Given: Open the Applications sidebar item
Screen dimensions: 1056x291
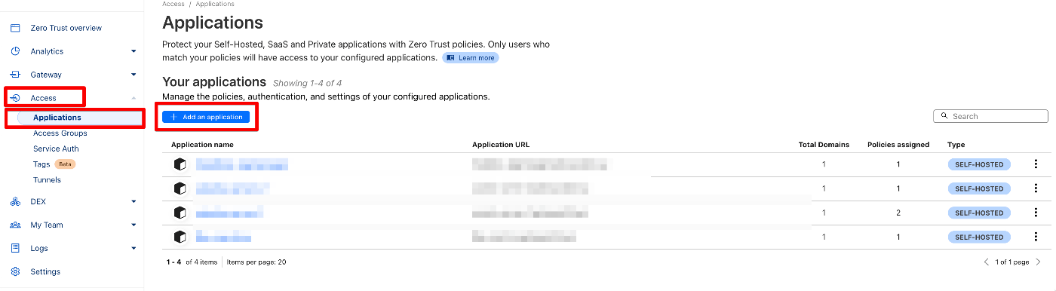Looking at the screenshot, I should (x=57, y=118).
